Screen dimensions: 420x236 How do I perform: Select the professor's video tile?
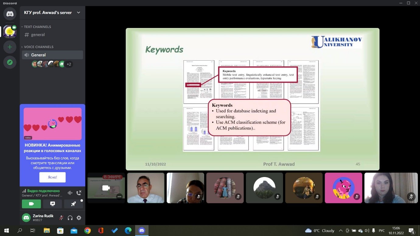[146, 188]
